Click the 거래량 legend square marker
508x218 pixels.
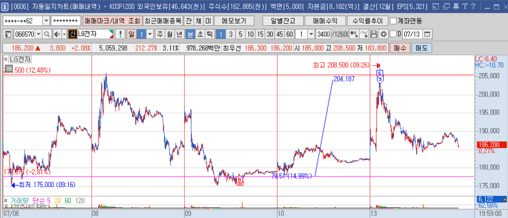(x=6, y=201)
